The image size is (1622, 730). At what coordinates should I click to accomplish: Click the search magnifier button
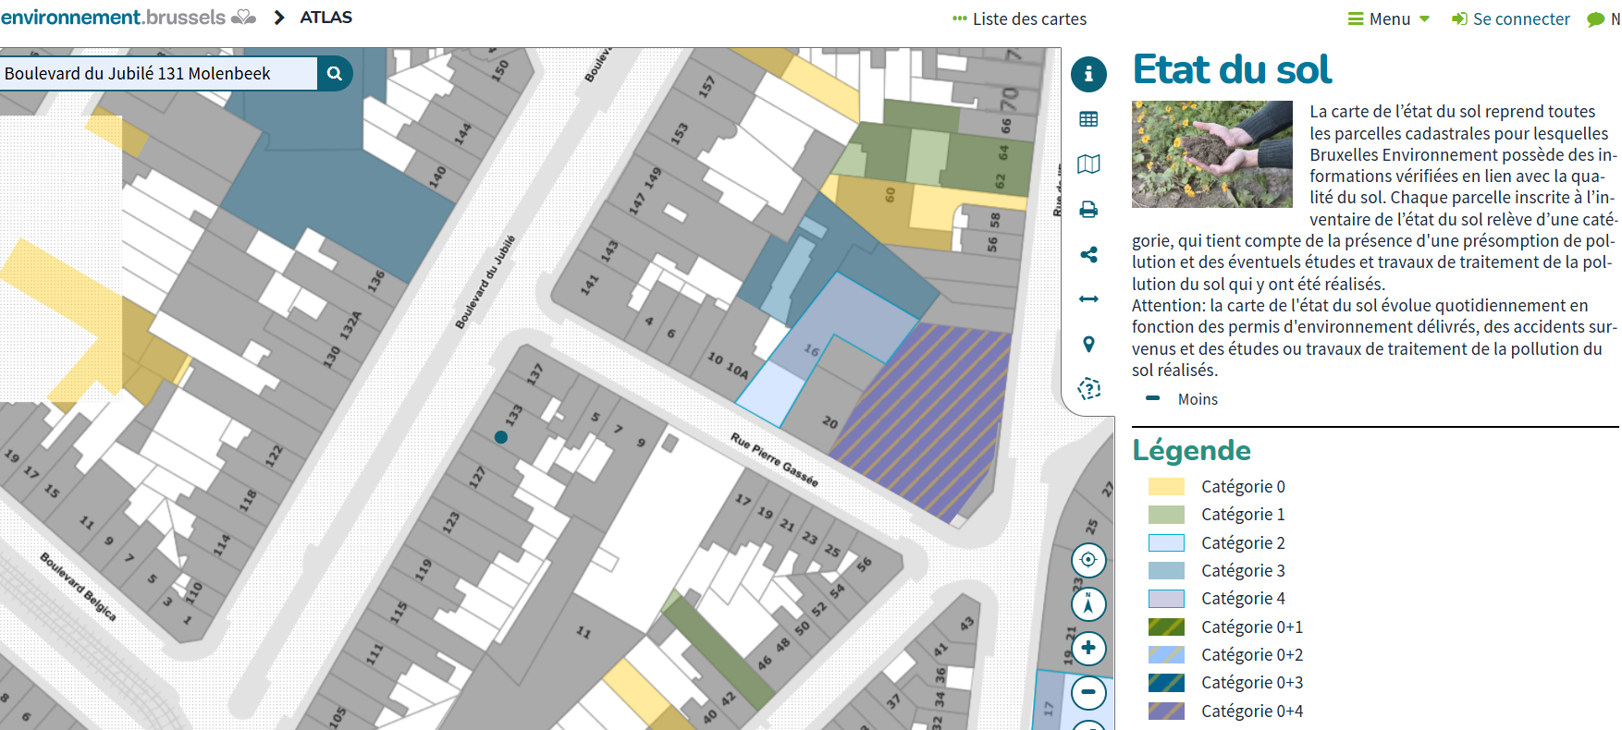[x=335, y=73]
